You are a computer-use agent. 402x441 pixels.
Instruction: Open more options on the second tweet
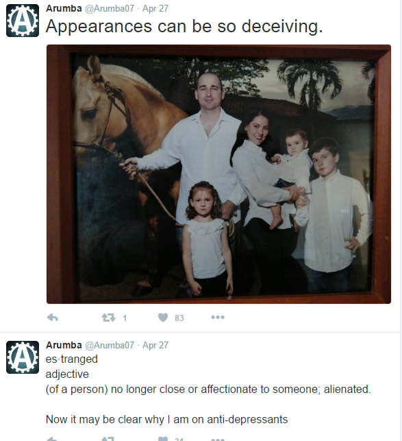click(x=218, y=440)
